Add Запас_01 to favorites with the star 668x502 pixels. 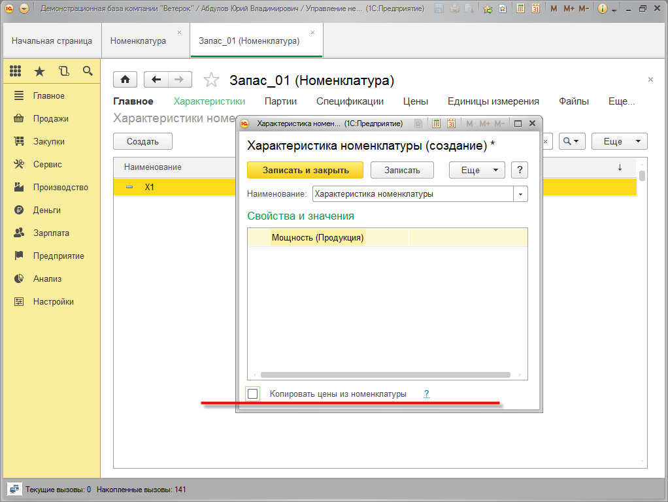pyautogui.click(x=211, y=80)
